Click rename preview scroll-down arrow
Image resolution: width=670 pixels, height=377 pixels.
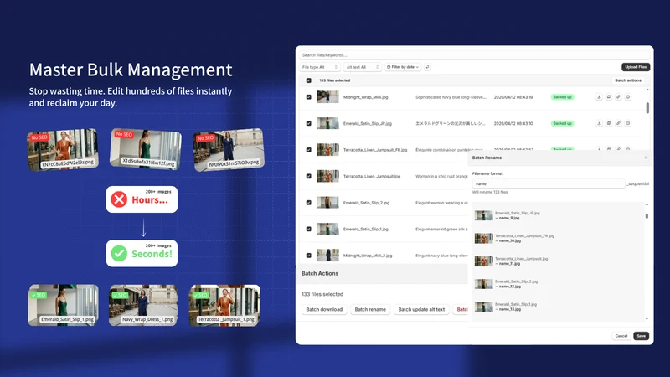click(x=647, y=319)
